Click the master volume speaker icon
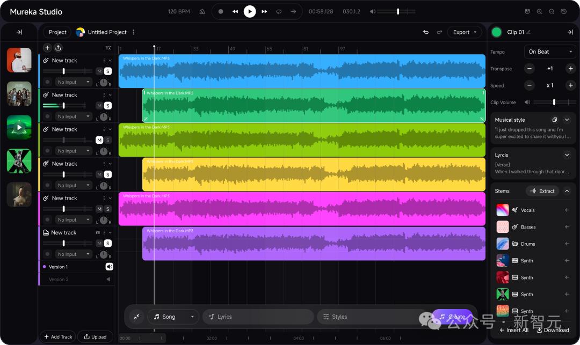 (x=373, y=11)
